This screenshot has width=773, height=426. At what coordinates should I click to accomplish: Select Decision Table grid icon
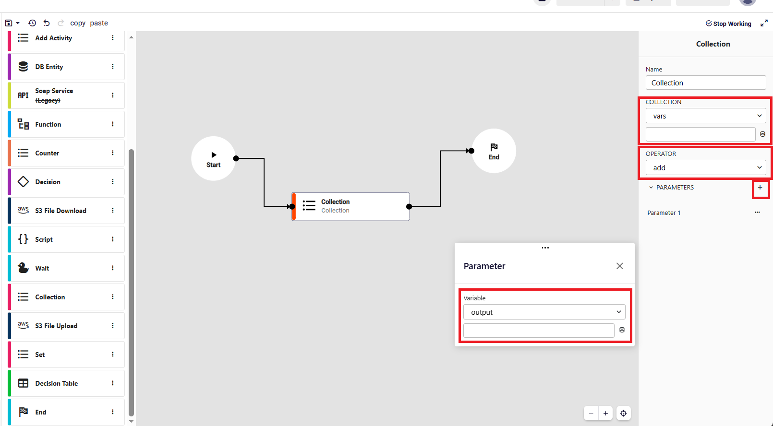(x=23, y=383)
